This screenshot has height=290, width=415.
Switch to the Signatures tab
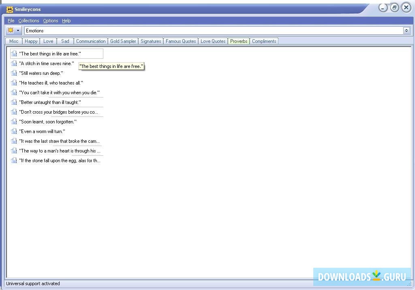(151, 41)
